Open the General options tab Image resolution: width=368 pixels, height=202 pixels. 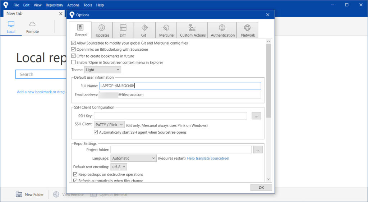coord(80,30)
